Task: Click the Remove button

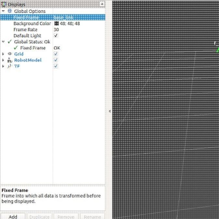Action: [66, 216]
